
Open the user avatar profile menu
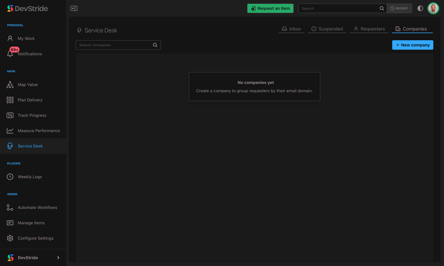coord(433,8)
